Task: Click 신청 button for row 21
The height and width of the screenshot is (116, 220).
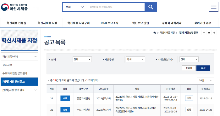Action: 189,109
